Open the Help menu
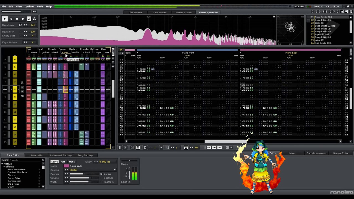The height and width of the screenshot is (199, 354). [x=49, y=6]
